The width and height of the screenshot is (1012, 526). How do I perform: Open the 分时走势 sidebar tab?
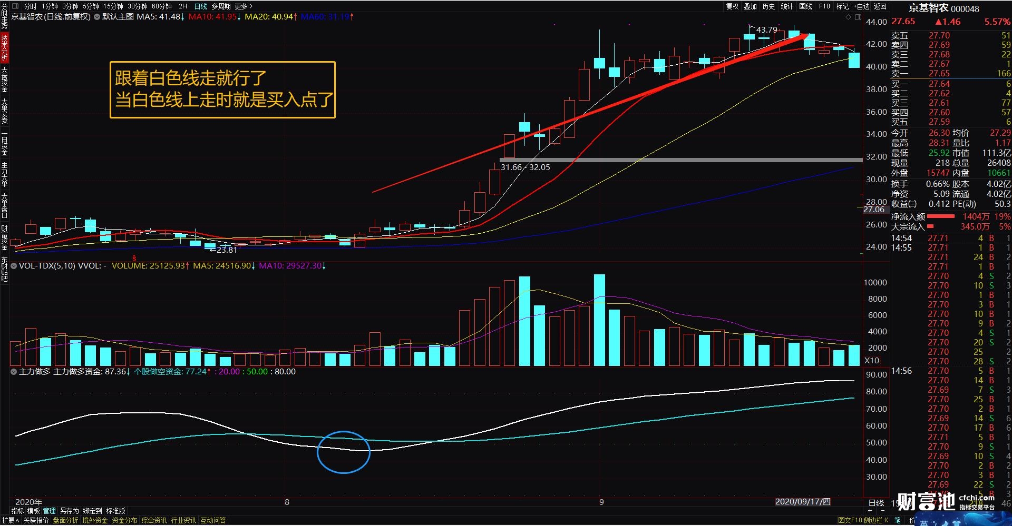pos(4,16)
